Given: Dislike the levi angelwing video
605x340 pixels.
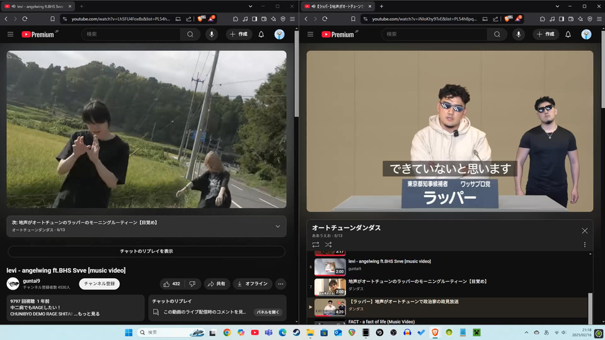Looking at the screenshot, I should click(x=192, y=284).
